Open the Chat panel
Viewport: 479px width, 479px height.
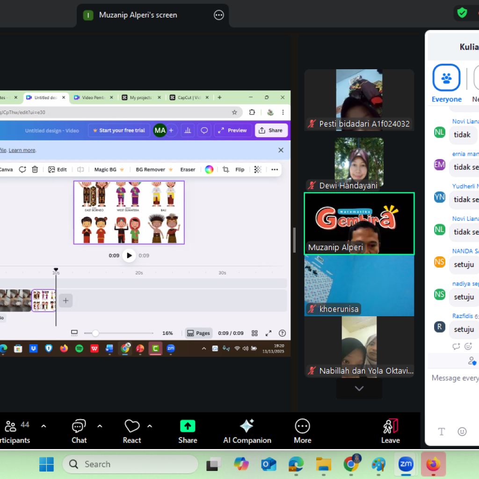(79, 431)
